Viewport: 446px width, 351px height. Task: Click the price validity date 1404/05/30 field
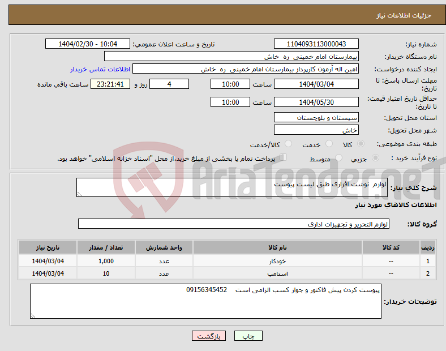click(316, 102)
